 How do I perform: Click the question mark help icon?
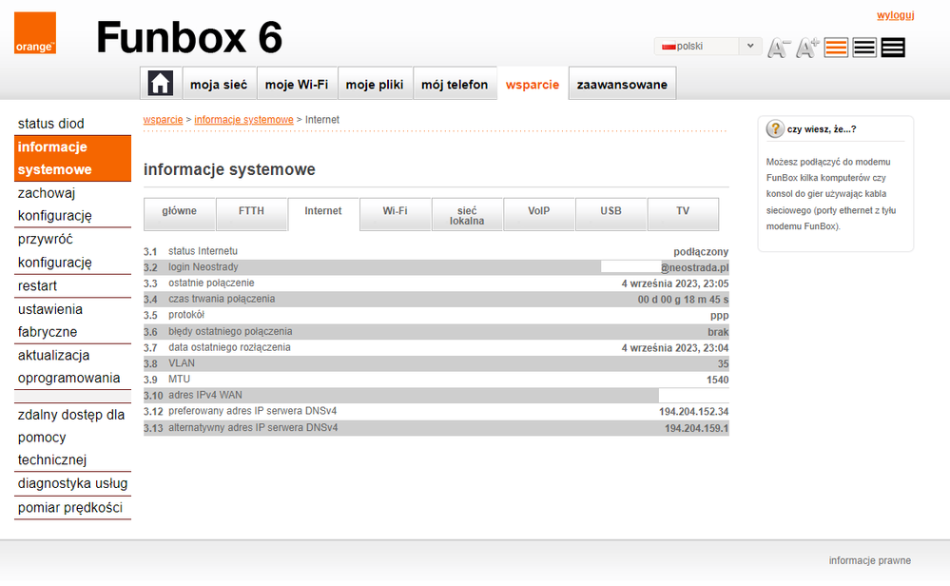point(775,129)
